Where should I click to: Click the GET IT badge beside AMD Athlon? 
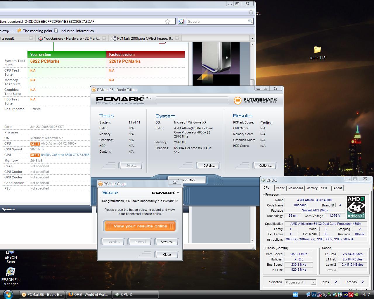point(35,144)
